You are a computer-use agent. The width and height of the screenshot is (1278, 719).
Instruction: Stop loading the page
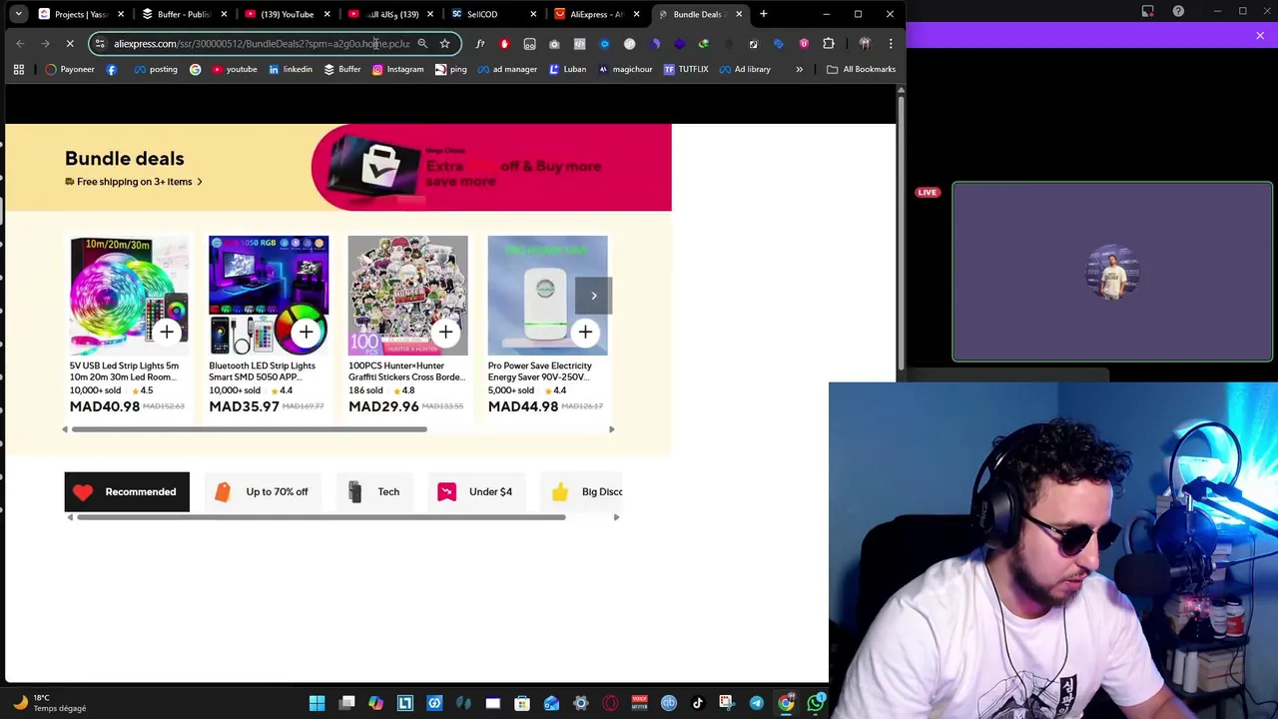(71, 44)
